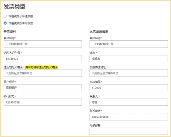
Task: Focus the 纳税人识别号 input containing 12345678
Action: pos(43,59)
